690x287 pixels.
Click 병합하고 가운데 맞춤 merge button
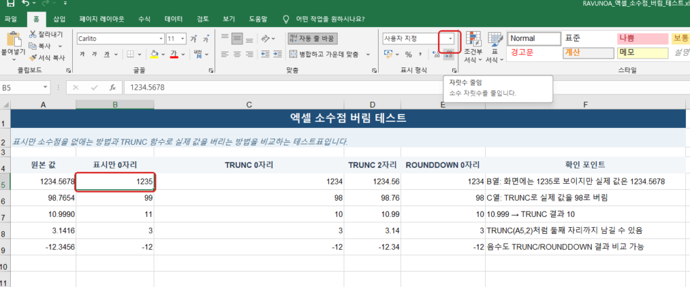point(325,54)
